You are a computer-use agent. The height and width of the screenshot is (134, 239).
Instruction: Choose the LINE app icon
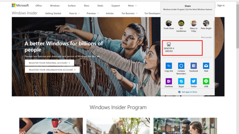point(206,81)
